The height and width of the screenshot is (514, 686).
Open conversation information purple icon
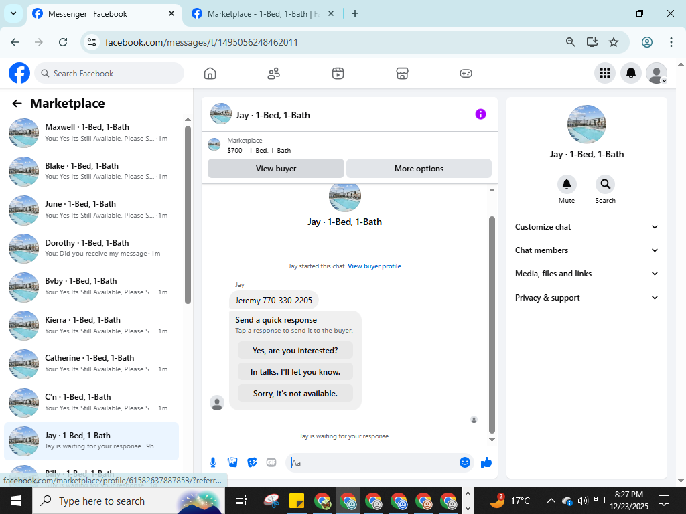click(x=480, y=114)
